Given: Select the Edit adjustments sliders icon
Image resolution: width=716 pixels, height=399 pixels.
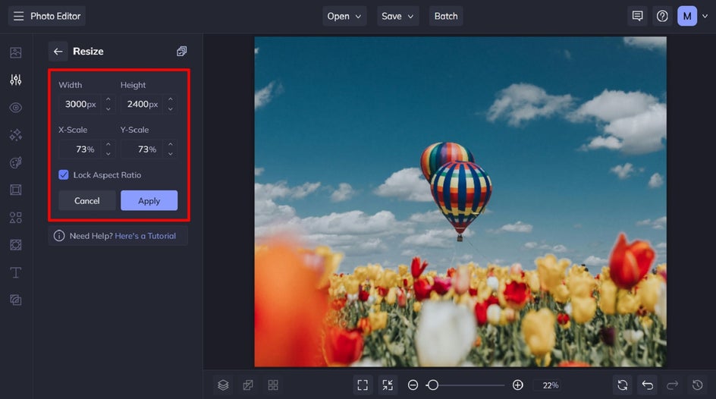Looking at the screenshot, I should coord(15,80).
